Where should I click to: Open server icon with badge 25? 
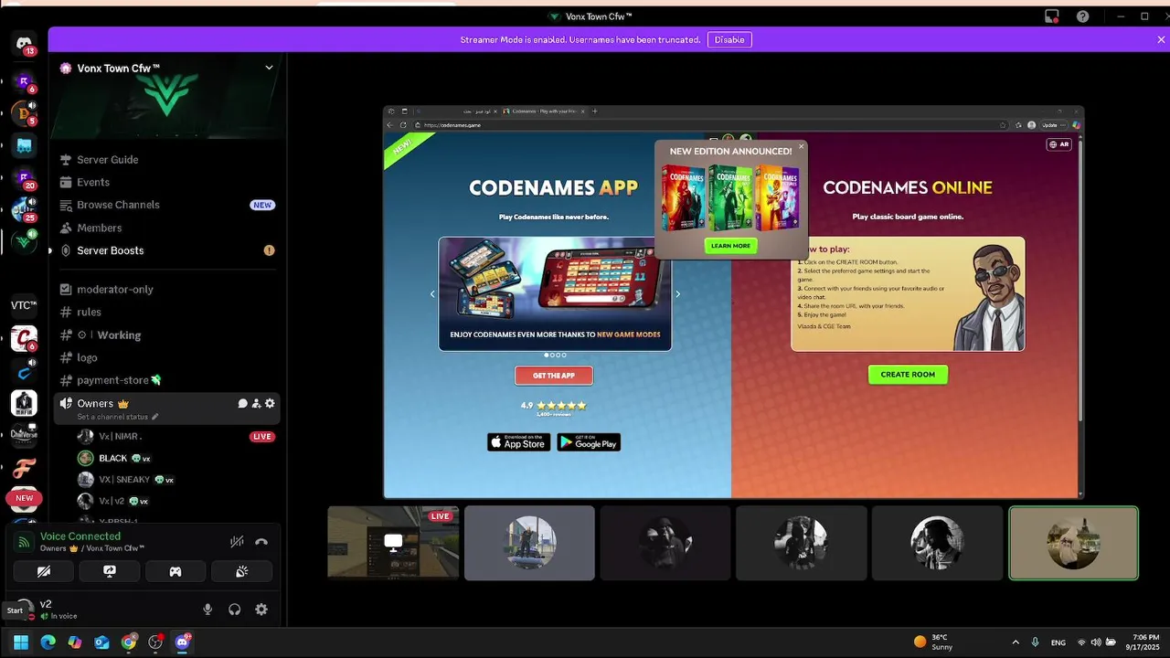(x=24, y=209)
